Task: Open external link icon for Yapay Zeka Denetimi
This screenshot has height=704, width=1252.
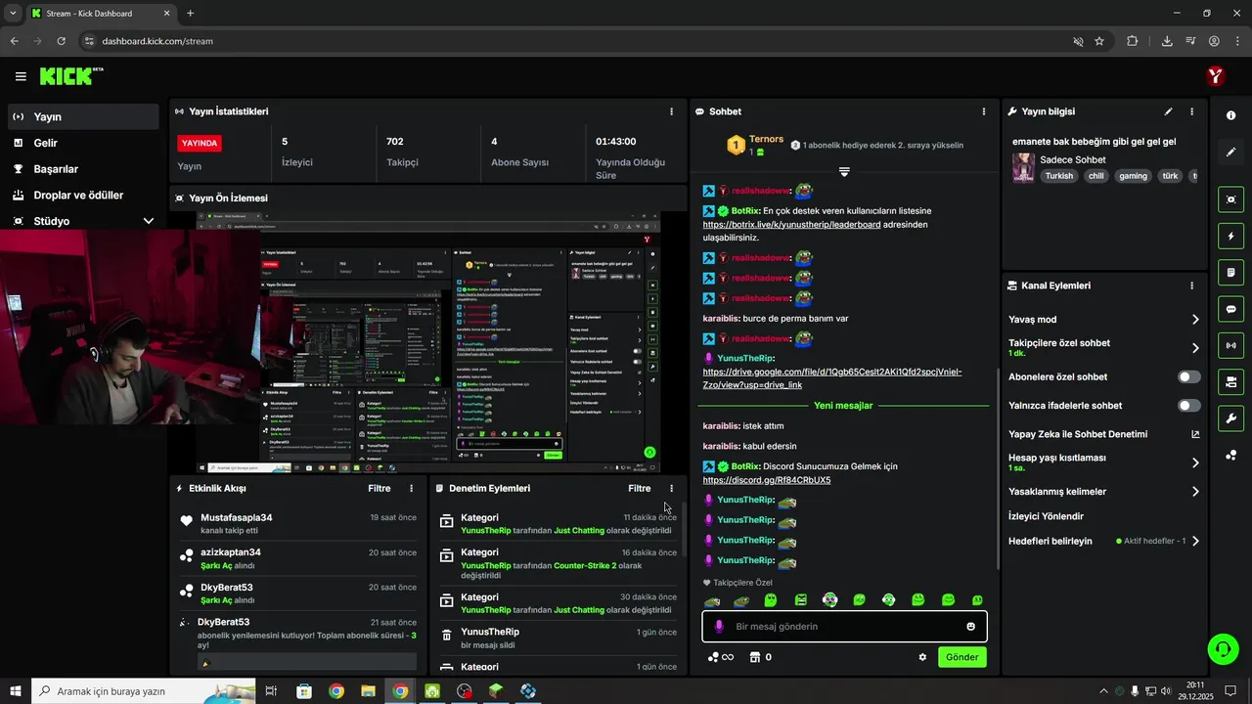Action: click(x=1195, y=434)
